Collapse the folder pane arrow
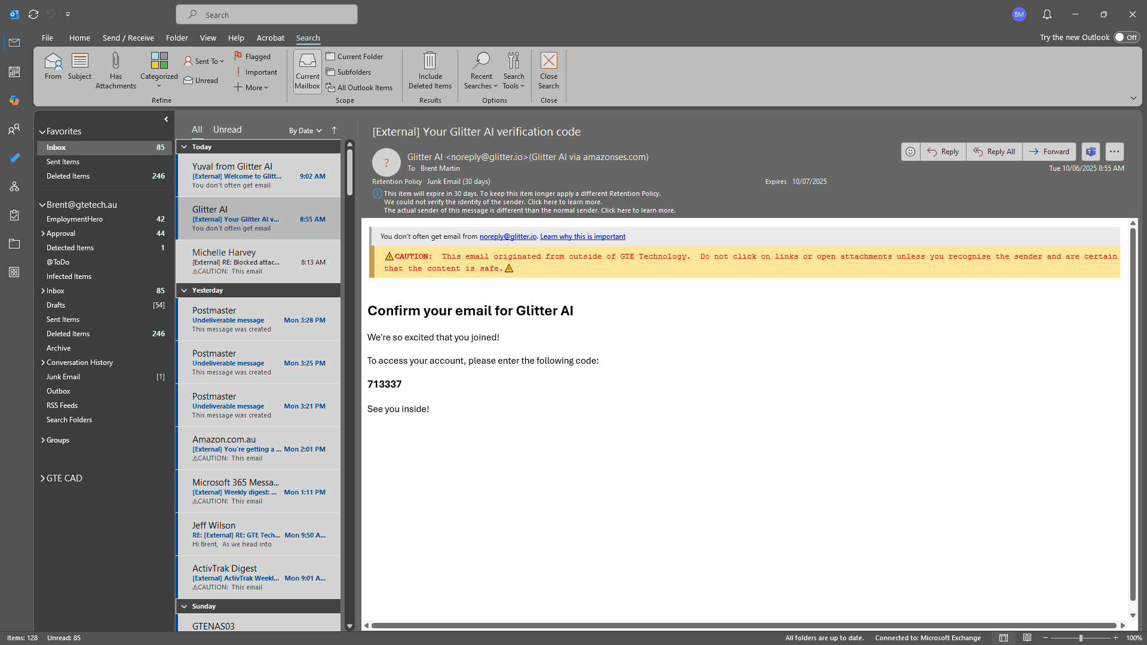1147x645 pixels. [166, 119]
